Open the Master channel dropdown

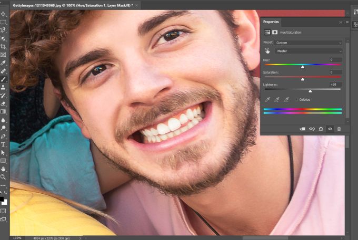coord(309,51)
